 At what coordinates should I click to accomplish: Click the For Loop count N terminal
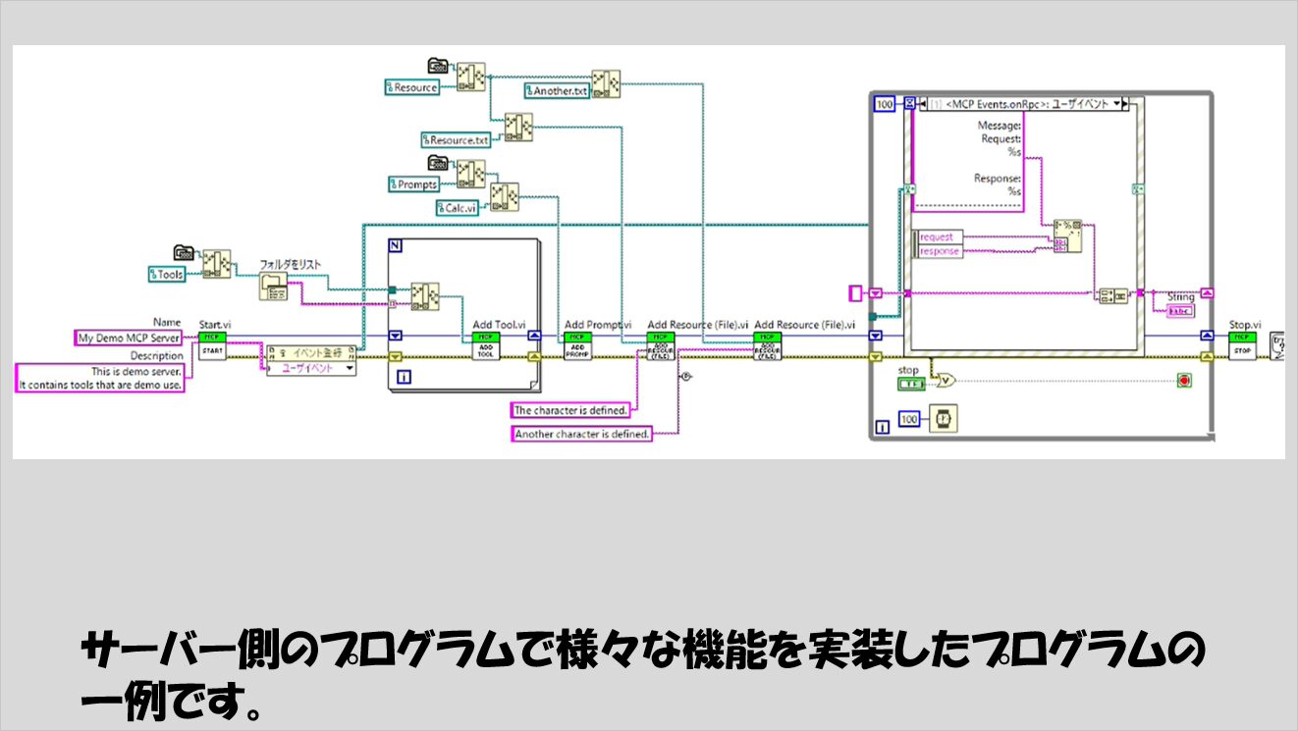pos(396,246)
